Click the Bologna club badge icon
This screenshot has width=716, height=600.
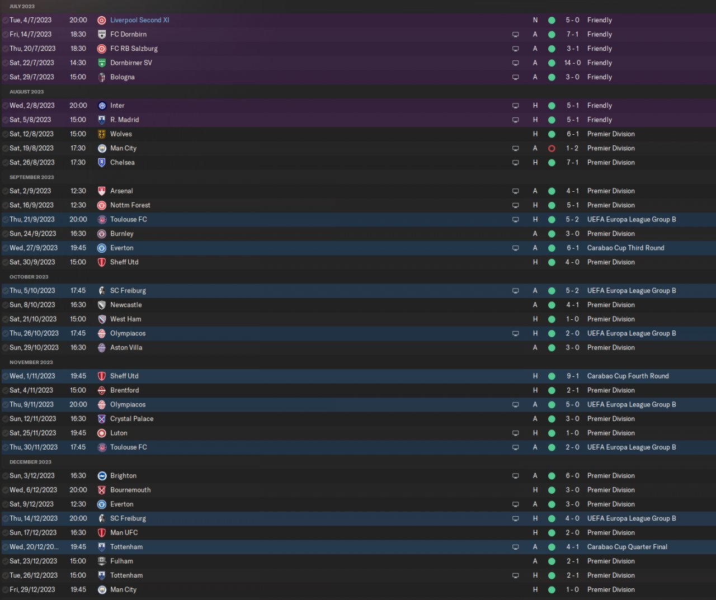[x=102, y=77]
